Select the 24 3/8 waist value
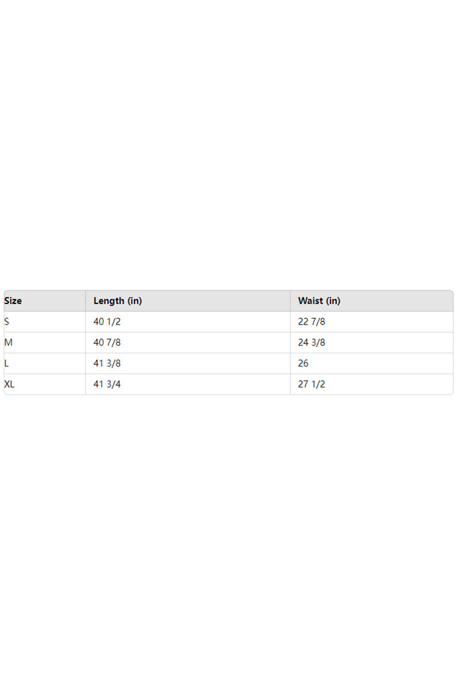The image size is (458, 687). [x=311, y=342]
